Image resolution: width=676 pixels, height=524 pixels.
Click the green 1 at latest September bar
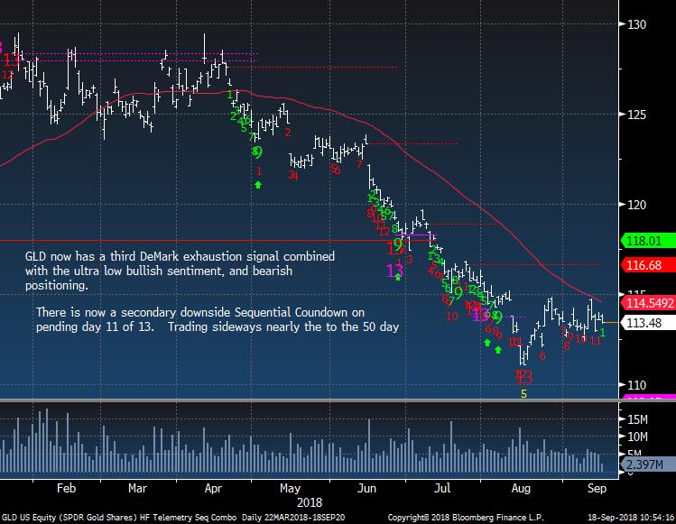click(x=603, y=333)
